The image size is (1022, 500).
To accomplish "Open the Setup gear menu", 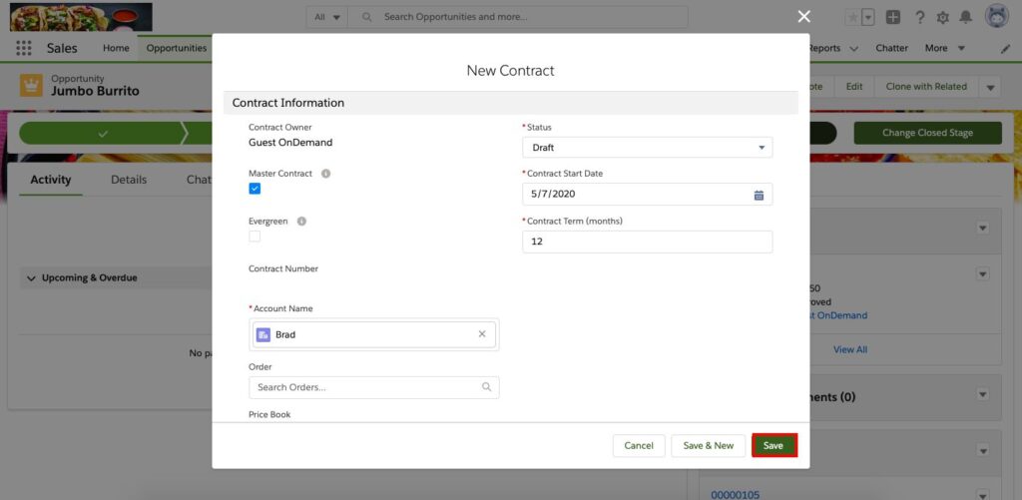I will pyautogui.click(x=942, y=17).
